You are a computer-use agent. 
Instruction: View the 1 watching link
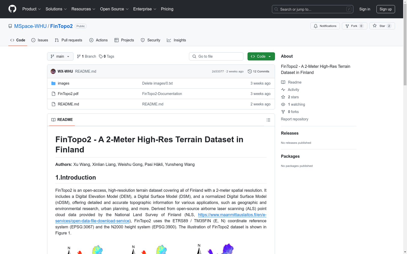[x=293, y=104]
